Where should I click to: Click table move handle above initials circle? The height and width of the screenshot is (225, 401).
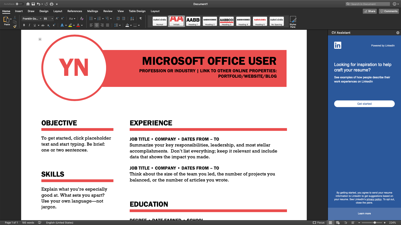pos(40,39)
